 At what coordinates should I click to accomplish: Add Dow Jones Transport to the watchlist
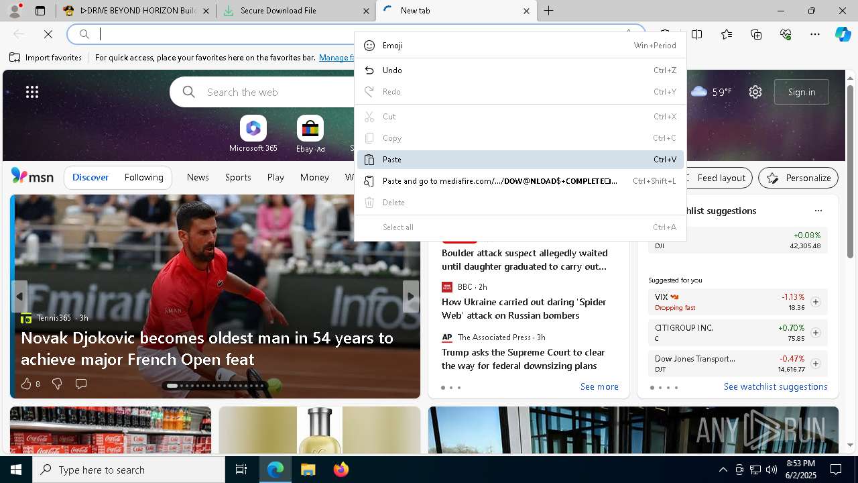[x=815, y=364]
